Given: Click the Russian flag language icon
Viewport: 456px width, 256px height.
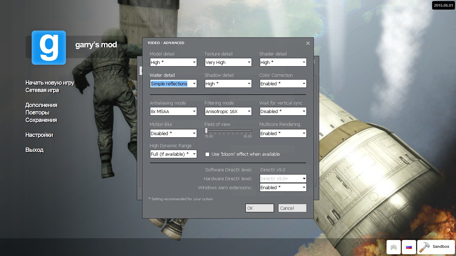Looking at the screenshot, I should pos(409,247).
